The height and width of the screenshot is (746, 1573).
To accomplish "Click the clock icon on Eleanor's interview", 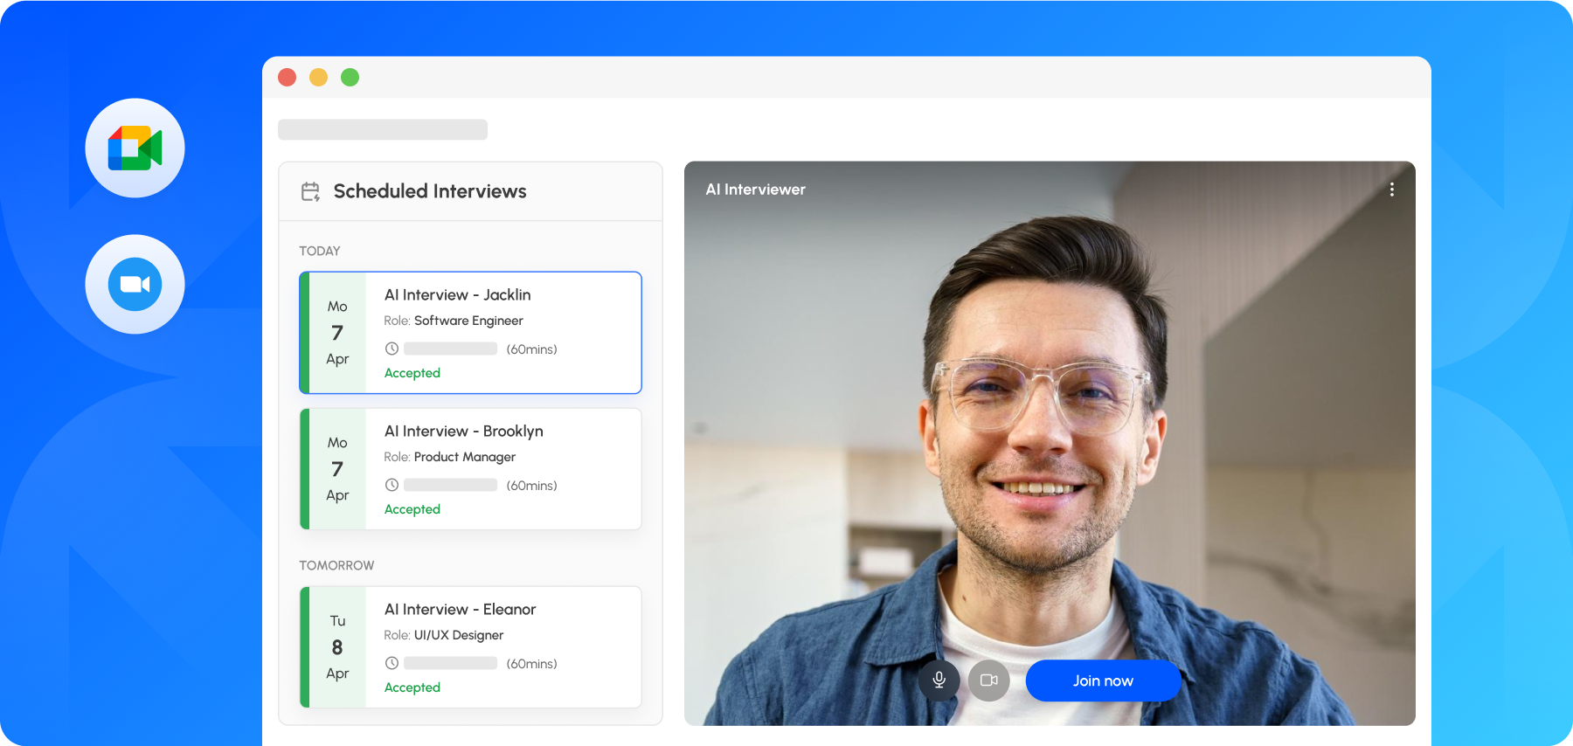I will [x=392, y=663].
